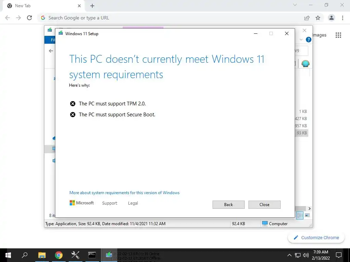
Task: Click the Back button in Windows 11 Setup
Action: tap(228, 205)
